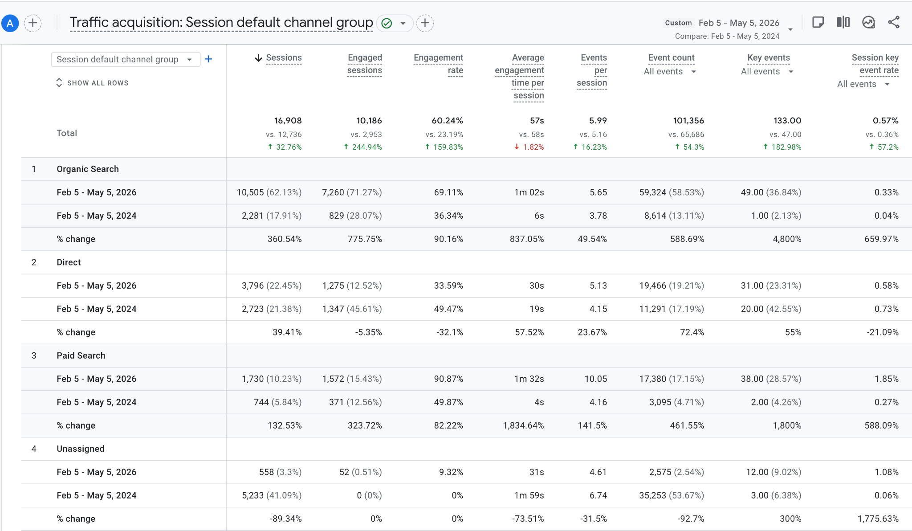
Task: Add secondary dimension with blue plus
Action: coord(208,59)
